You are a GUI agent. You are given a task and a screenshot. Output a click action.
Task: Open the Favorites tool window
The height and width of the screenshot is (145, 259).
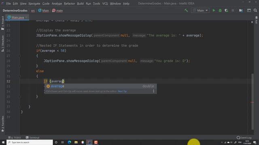tap(2, 124)
